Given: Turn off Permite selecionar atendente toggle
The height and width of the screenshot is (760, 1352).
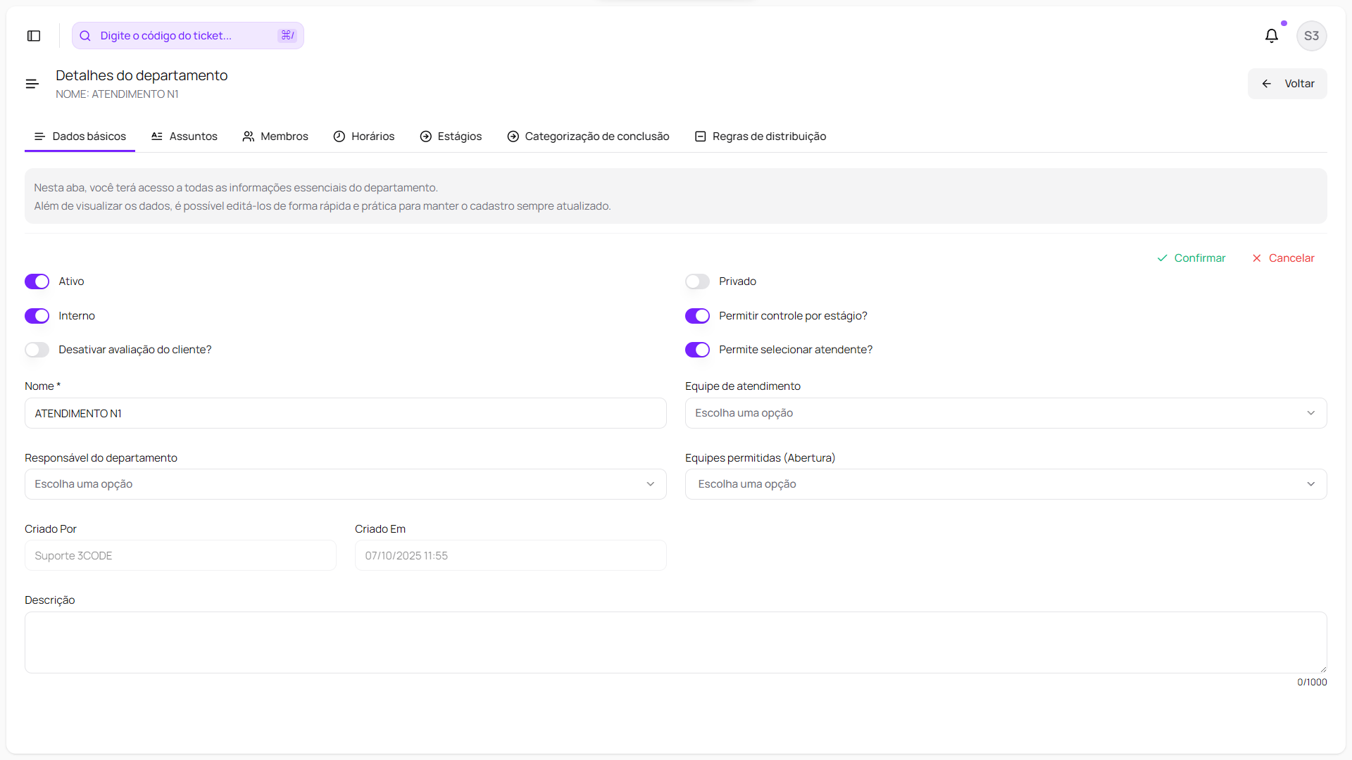Looking at the screenshot, I should coord(697,350).
